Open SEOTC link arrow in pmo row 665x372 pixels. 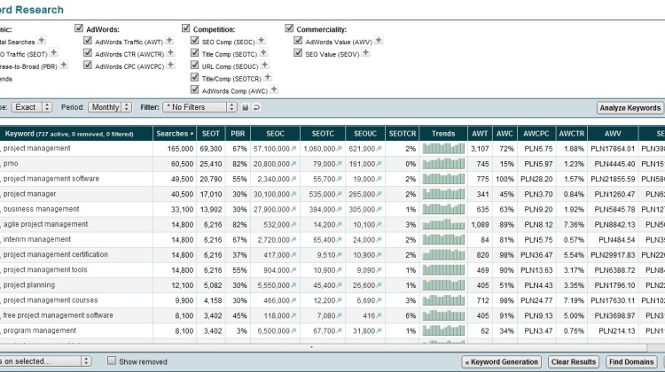pyautogui.click(x=339, y=164)
